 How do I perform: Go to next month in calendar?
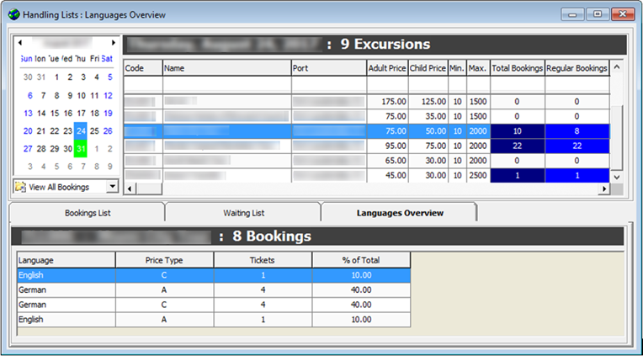coord(114,43)
